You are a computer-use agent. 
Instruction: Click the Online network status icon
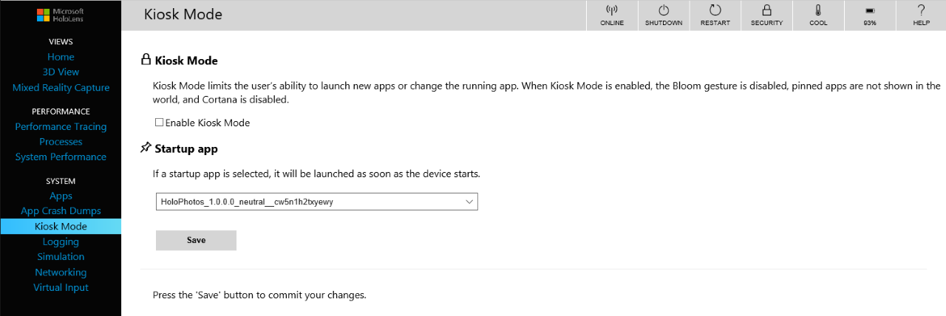(x=612, y=11)
